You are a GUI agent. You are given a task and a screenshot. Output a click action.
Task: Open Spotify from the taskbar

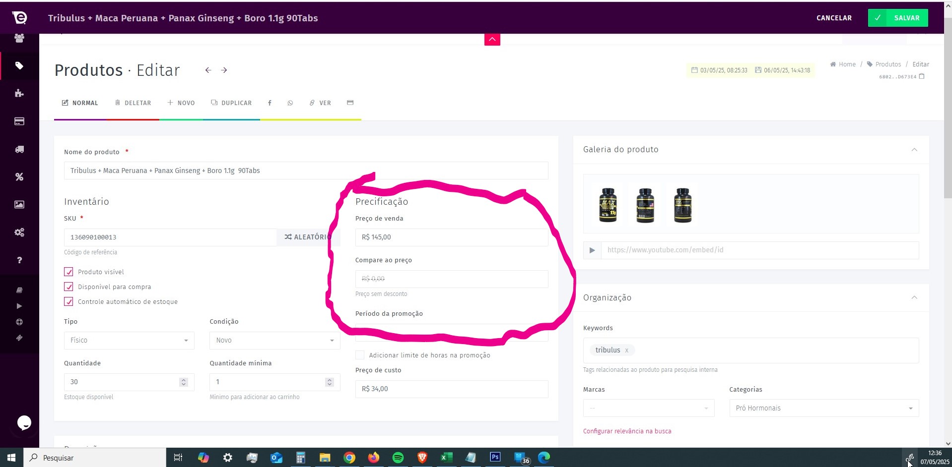[x=398, y=458]
